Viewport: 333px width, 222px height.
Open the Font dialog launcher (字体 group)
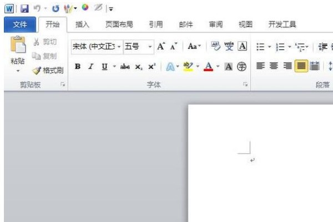[245, 85]
